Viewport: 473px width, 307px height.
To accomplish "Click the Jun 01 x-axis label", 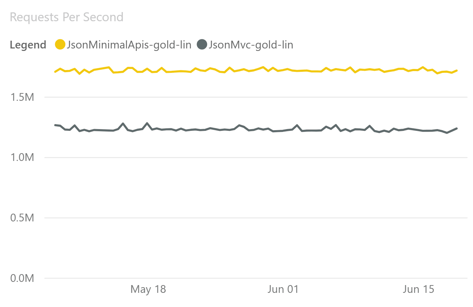I will (x=283, y=289).
